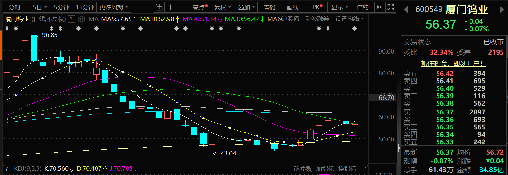
Task: Select the 卖三 ask row at 56.40
Action: (454, 88)
